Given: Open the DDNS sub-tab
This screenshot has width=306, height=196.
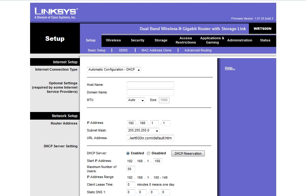Looking at the screenshot, I should (123, 50).
